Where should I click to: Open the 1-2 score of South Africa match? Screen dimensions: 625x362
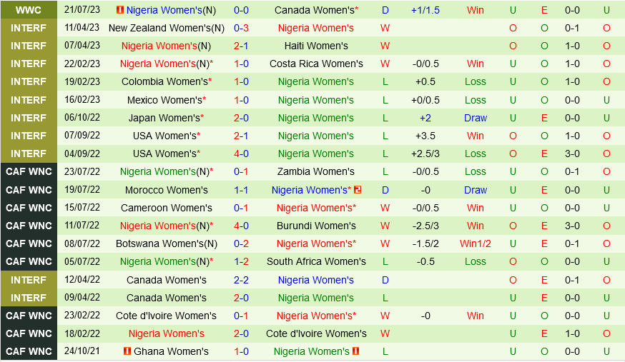pos(242,261)
